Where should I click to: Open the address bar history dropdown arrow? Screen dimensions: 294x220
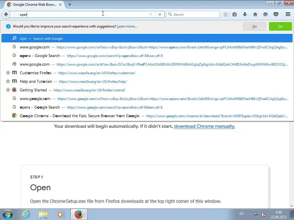pos(150,14)
